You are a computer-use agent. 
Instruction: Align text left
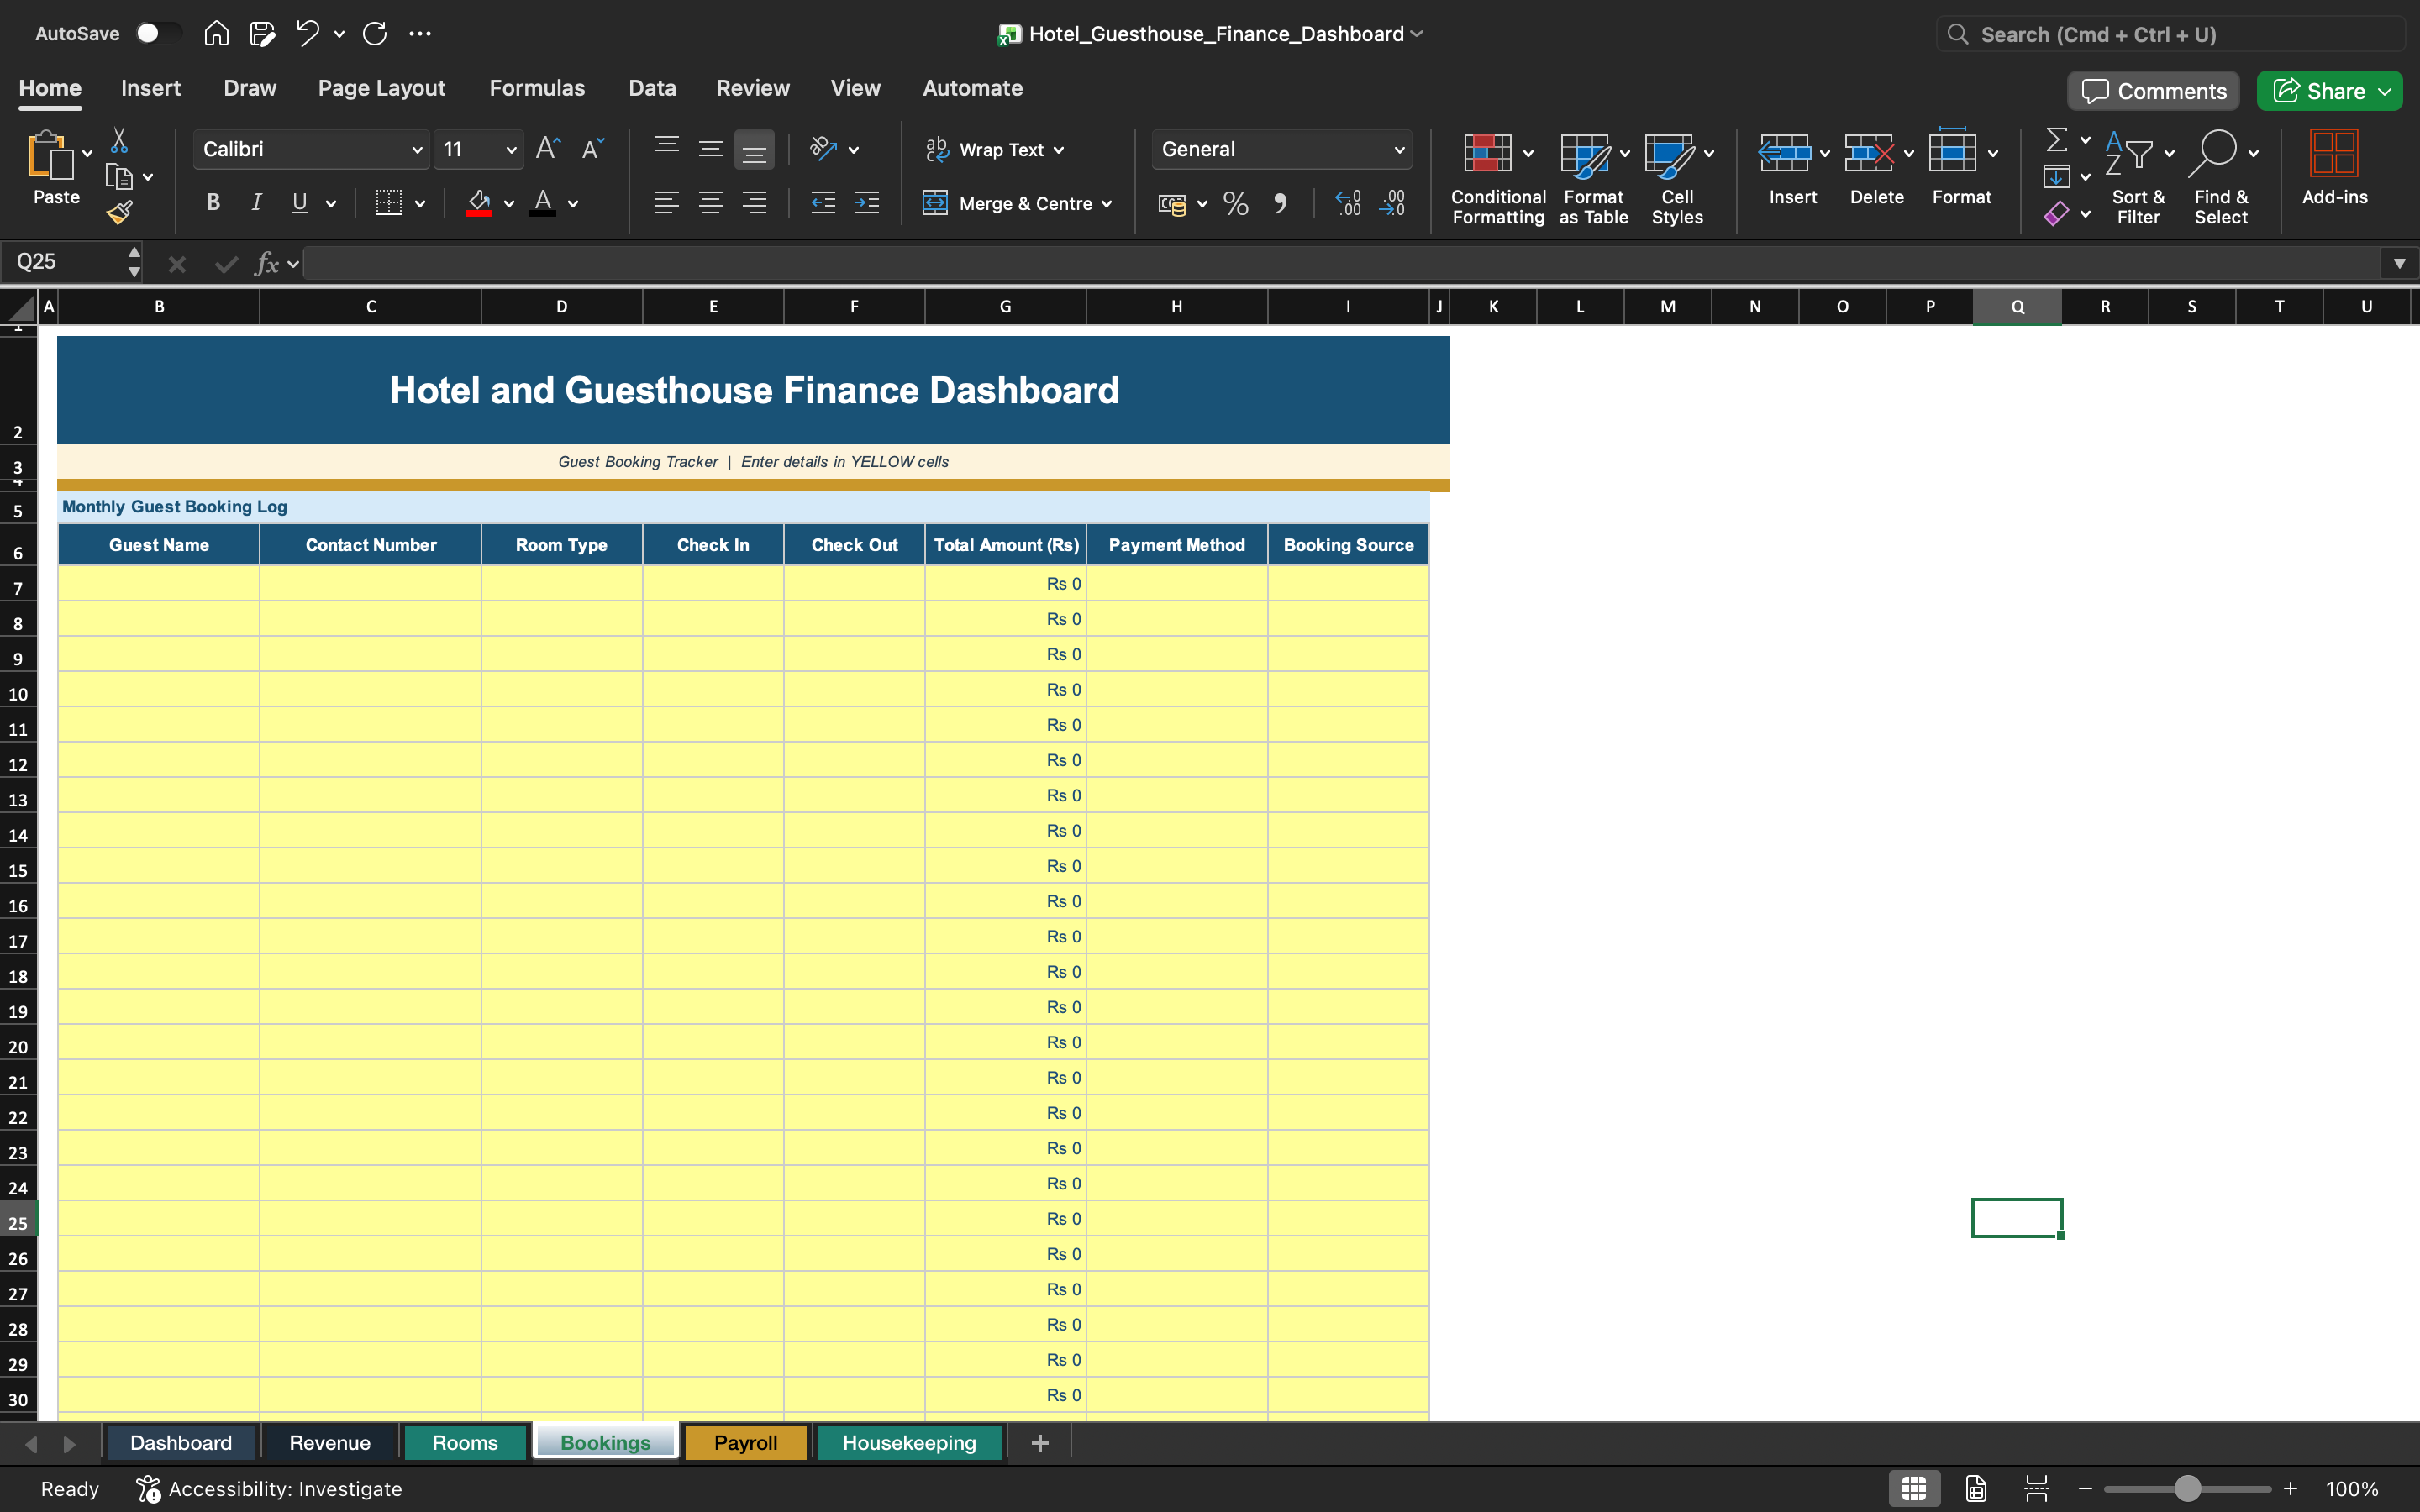(666, 203)
